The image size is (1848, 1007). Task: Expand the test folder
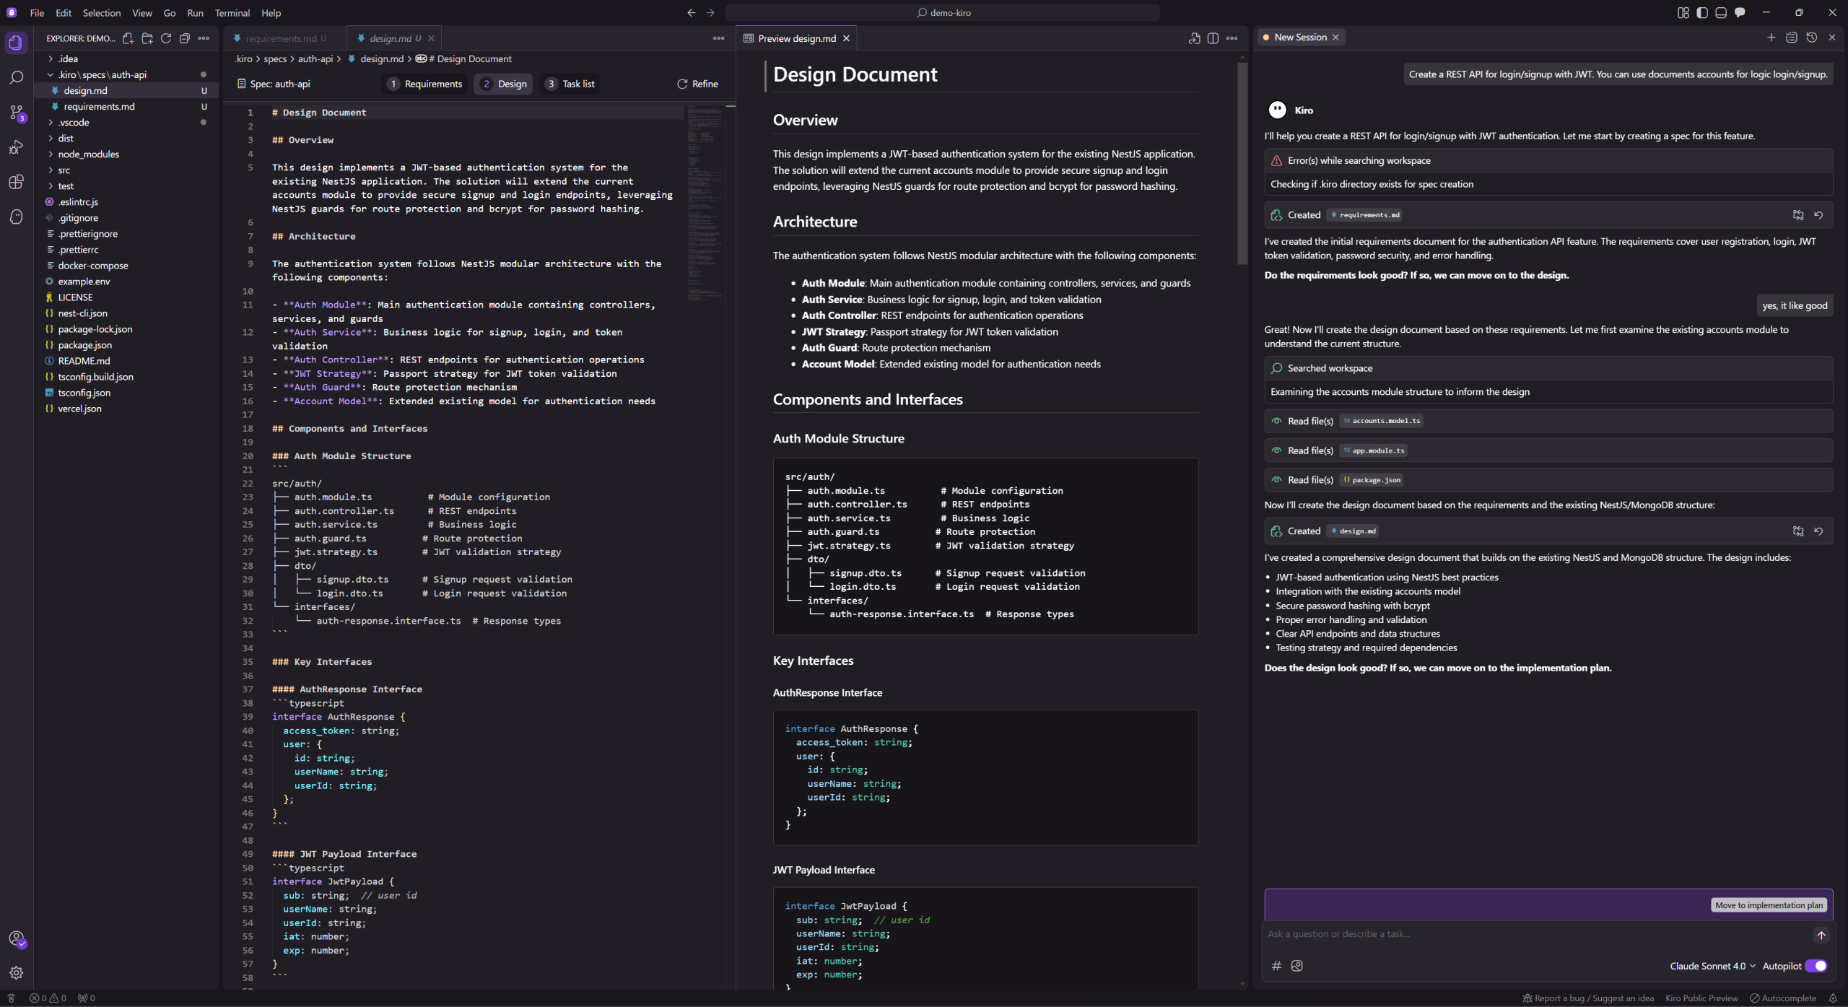[x=126, y=186]
